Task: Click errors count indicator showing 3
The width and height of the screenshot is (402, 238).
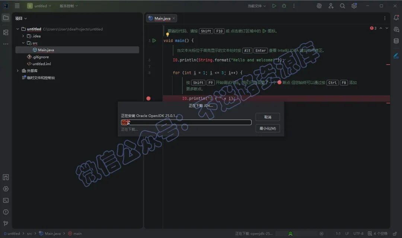Action: point(373,28)
